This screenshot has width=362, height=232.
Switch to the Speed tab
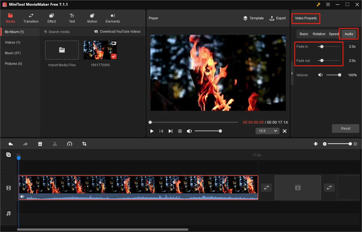point(334,34)
